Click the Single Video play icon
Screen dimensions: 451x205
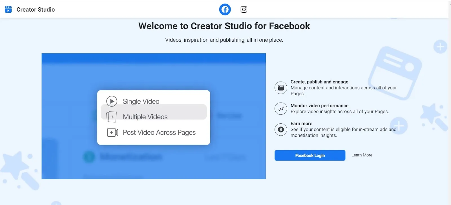tap(112, 101)
